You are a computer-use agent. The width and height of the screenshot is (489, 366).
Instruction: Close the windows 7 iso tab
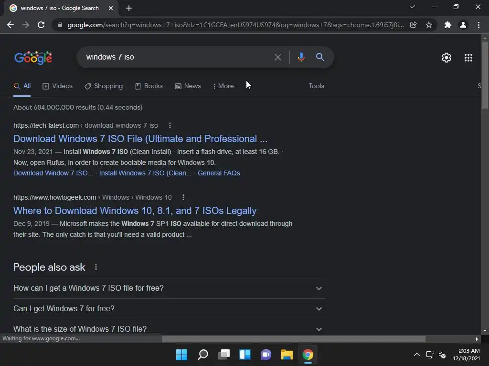(x=111, y=8)
